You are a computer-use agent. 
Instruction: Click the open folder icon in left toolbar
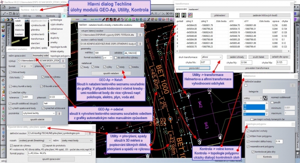pos(3,26)
